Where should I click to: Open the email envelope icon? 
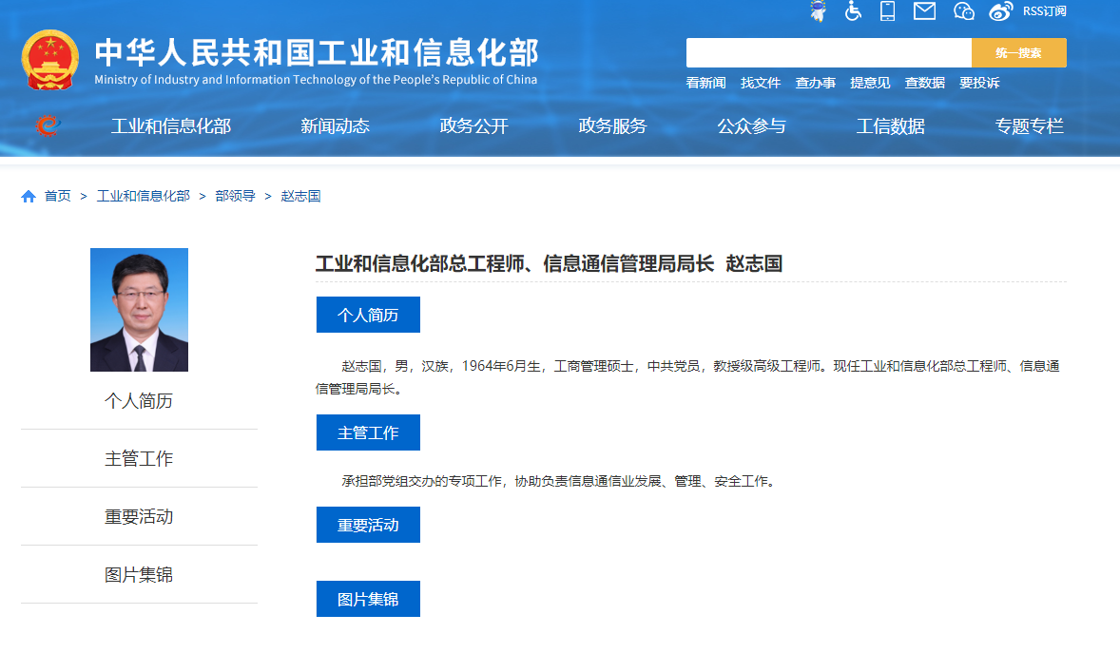(x=924, y=11)
